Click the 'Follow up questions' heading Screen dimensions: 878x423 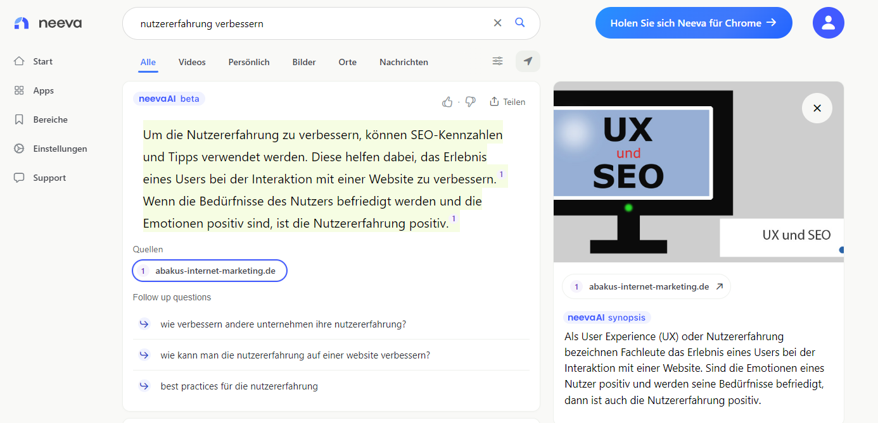point(172,297)
